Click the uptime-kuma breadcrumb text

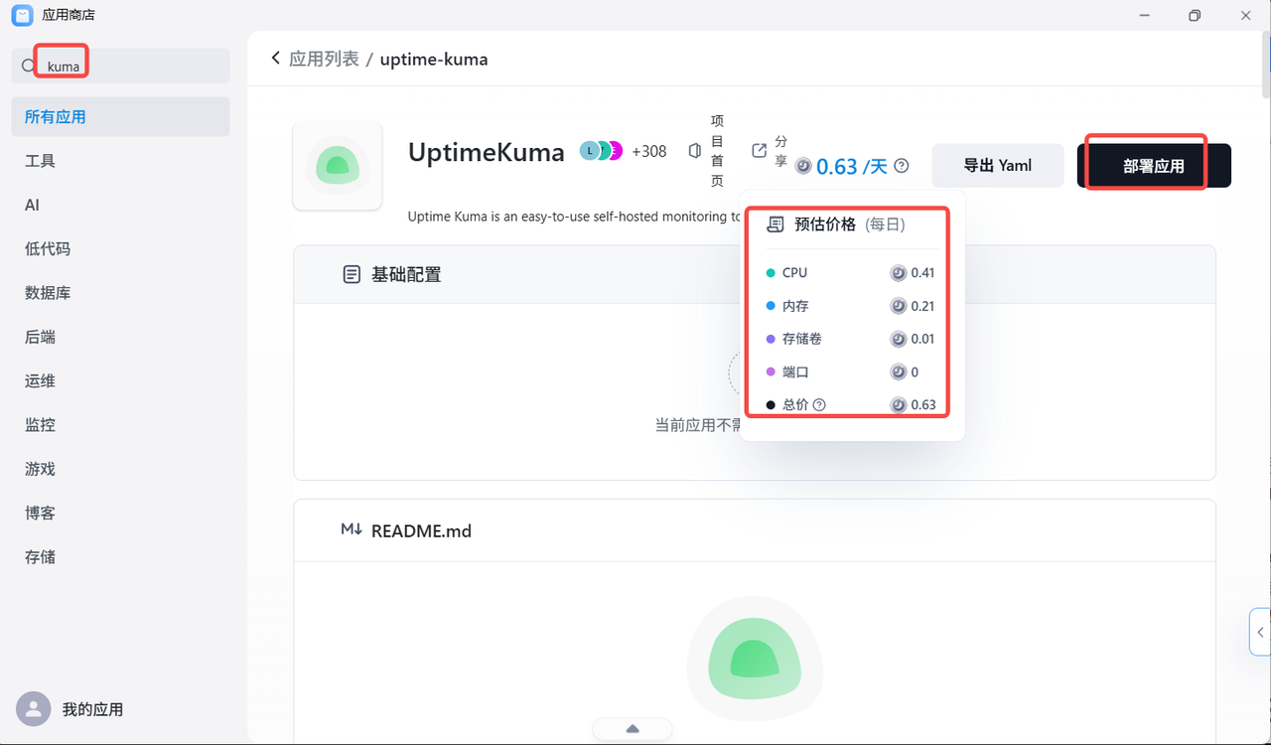(x=434, y=59)
